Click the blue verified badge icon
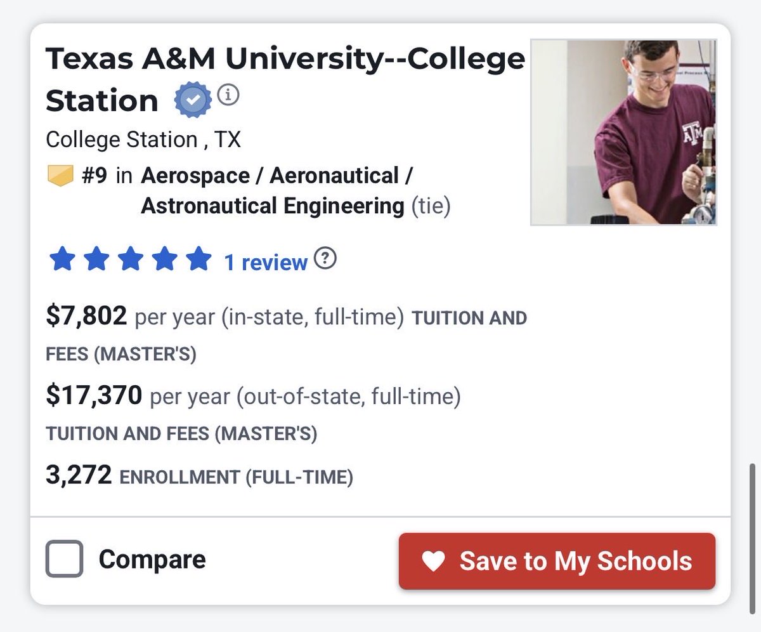This screenshot has height=632, width=761. pos(193,100)
